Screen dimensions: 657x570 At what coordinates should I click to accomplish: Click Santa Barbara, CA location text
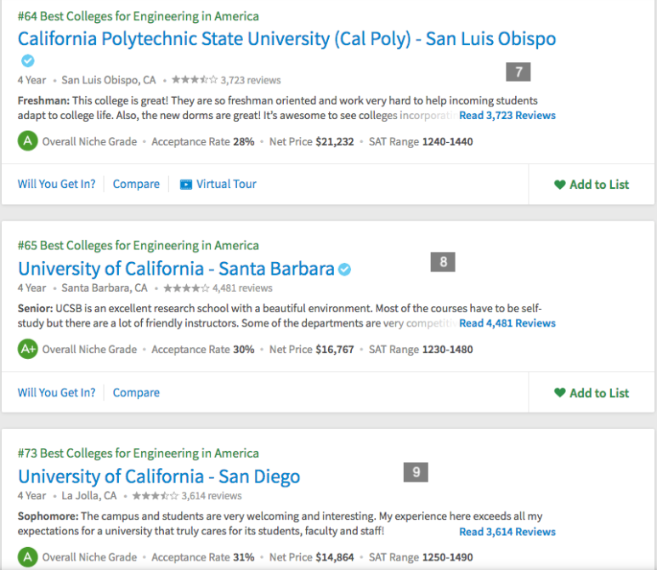(x=105, y=288)
